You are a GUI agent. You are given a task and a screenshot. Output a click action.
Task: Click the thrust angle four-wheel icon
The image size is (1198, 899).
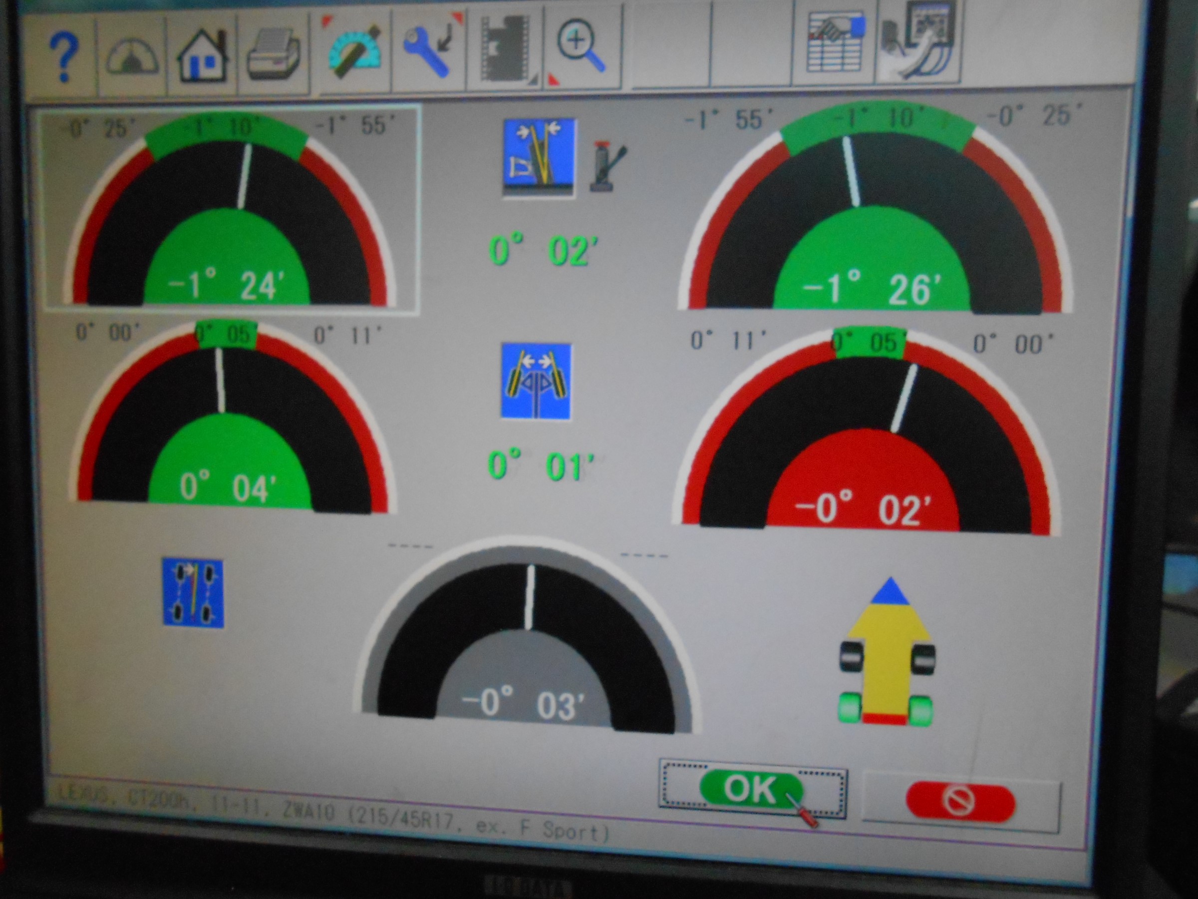193,594
